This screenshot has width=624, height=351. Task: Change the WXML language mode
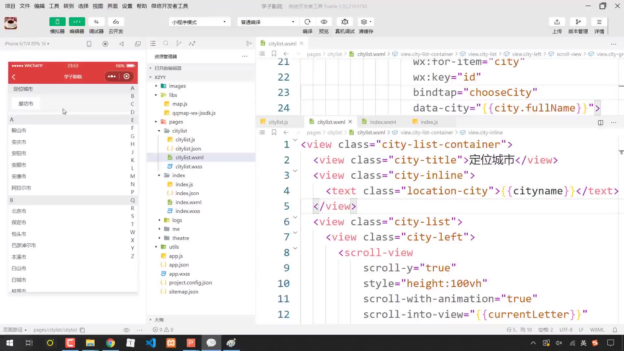click(597, 330)
